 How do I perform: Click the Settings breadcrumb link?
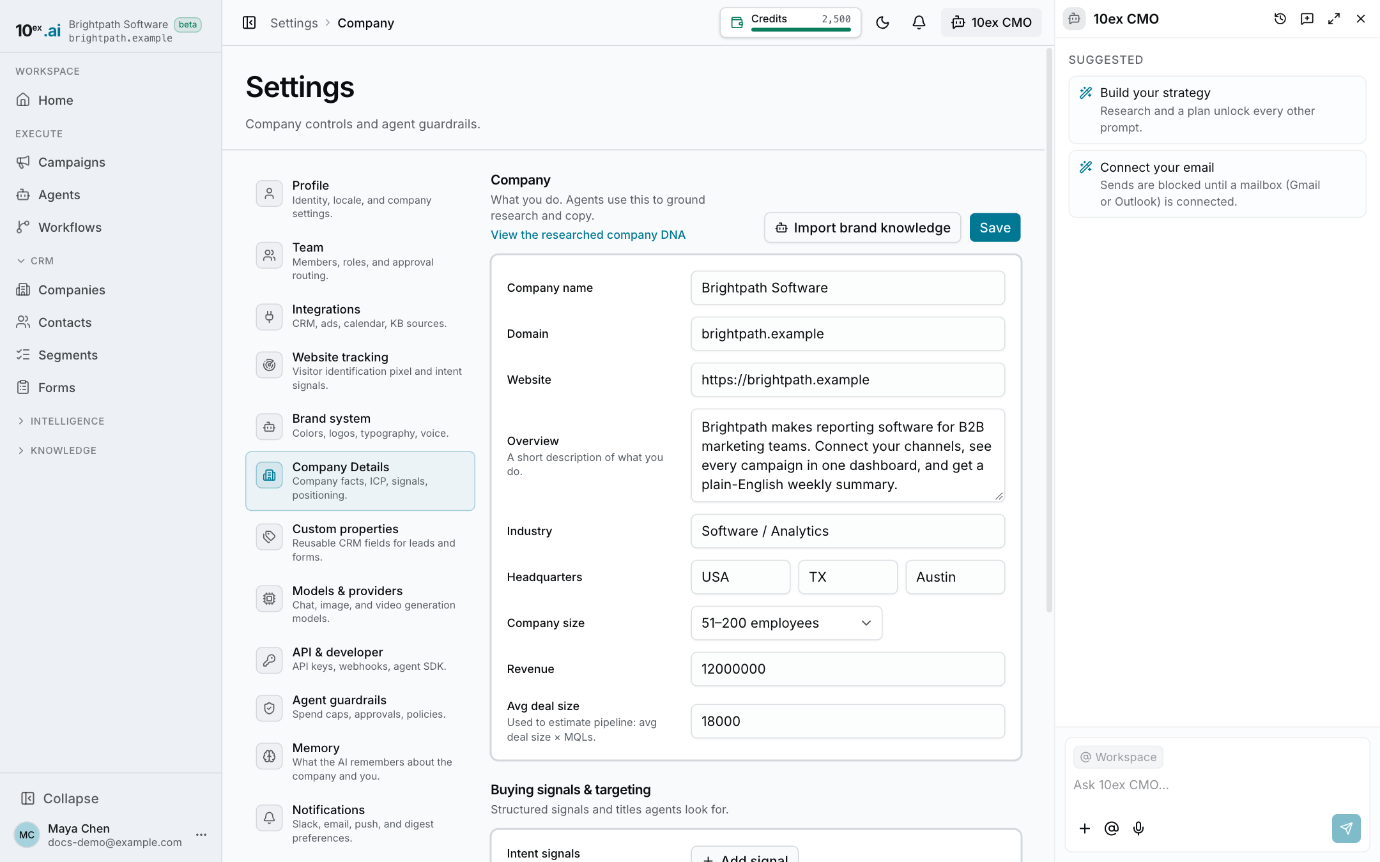point(294,23)
